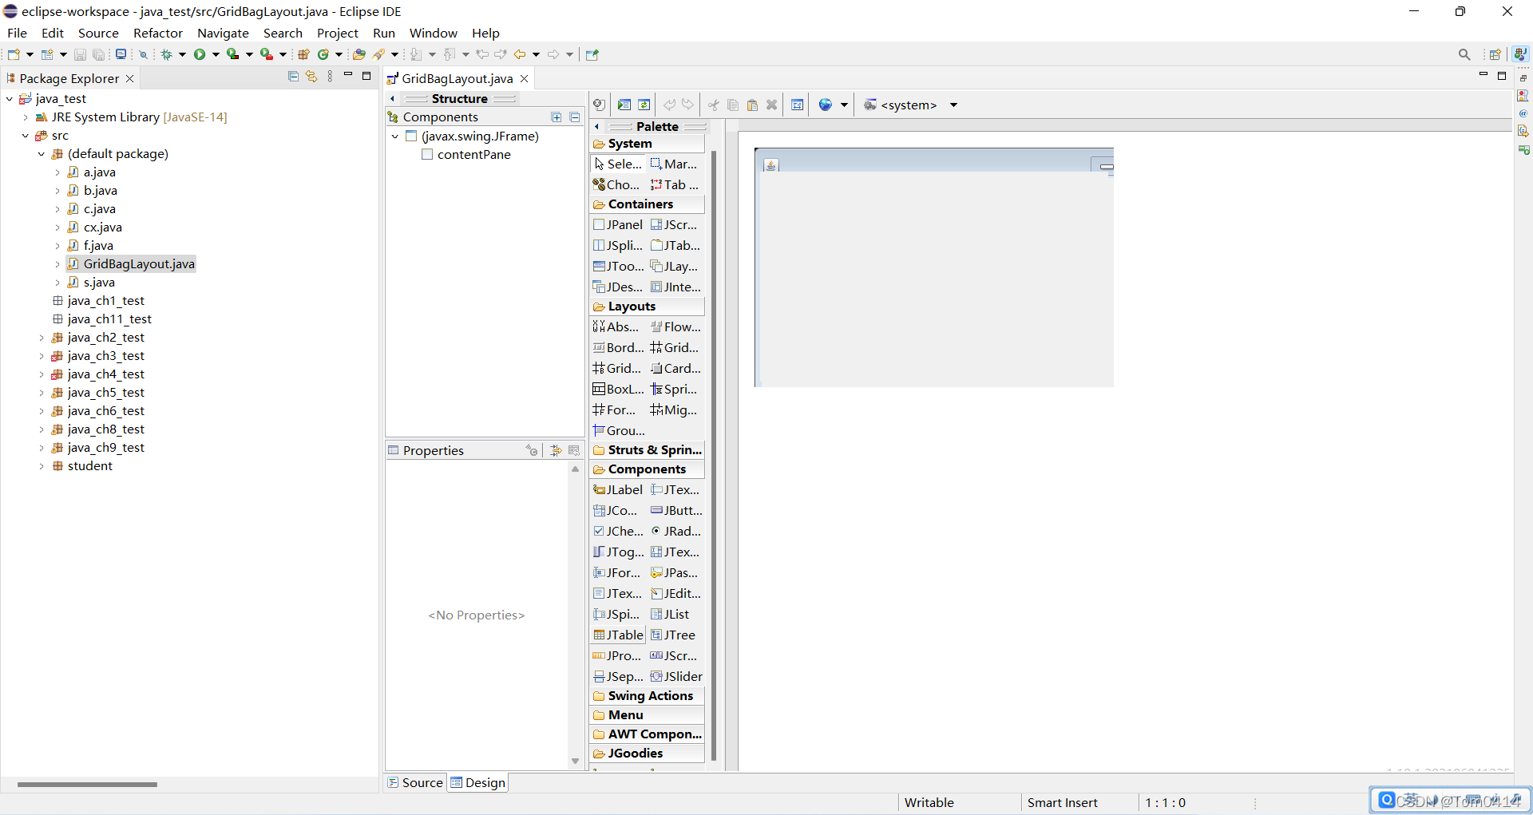Viewport: 1533px width, 815px height.
Task: Open the JGoodies palette category
Action: click(648, 753)
